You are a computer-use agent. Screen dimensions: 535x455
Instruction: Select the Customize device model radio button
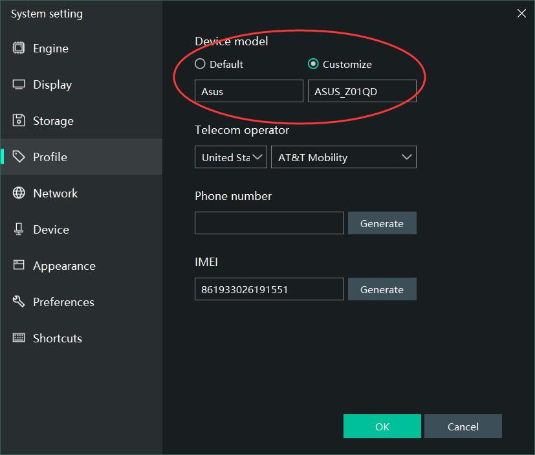pyautogui.click(x=314, y=64)
